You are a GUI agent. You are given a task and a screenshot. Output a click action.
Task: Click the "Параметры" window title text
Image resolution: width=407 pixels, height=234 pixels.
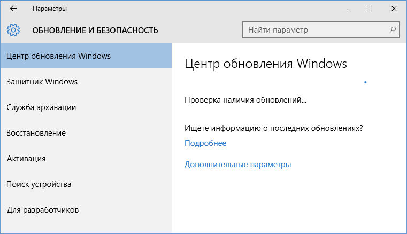pos(50,9)
